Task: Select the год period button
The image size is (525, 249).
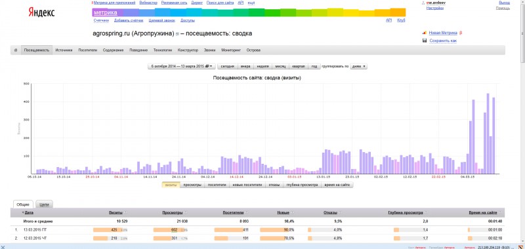Action: pyautogui.click(x=314, y=67)
